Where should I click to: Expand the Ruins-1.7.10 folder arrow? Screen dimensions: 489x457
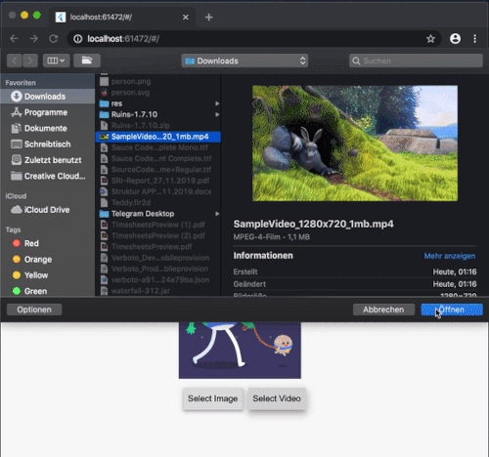coord(217,114)
